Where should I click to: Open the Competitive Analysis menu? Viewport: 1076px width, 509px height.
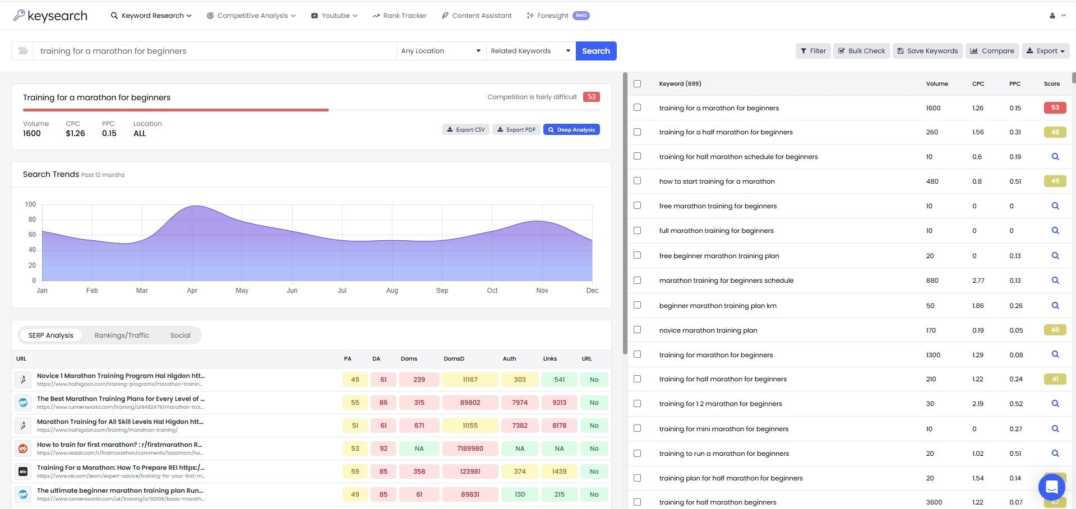click(251, 15)
